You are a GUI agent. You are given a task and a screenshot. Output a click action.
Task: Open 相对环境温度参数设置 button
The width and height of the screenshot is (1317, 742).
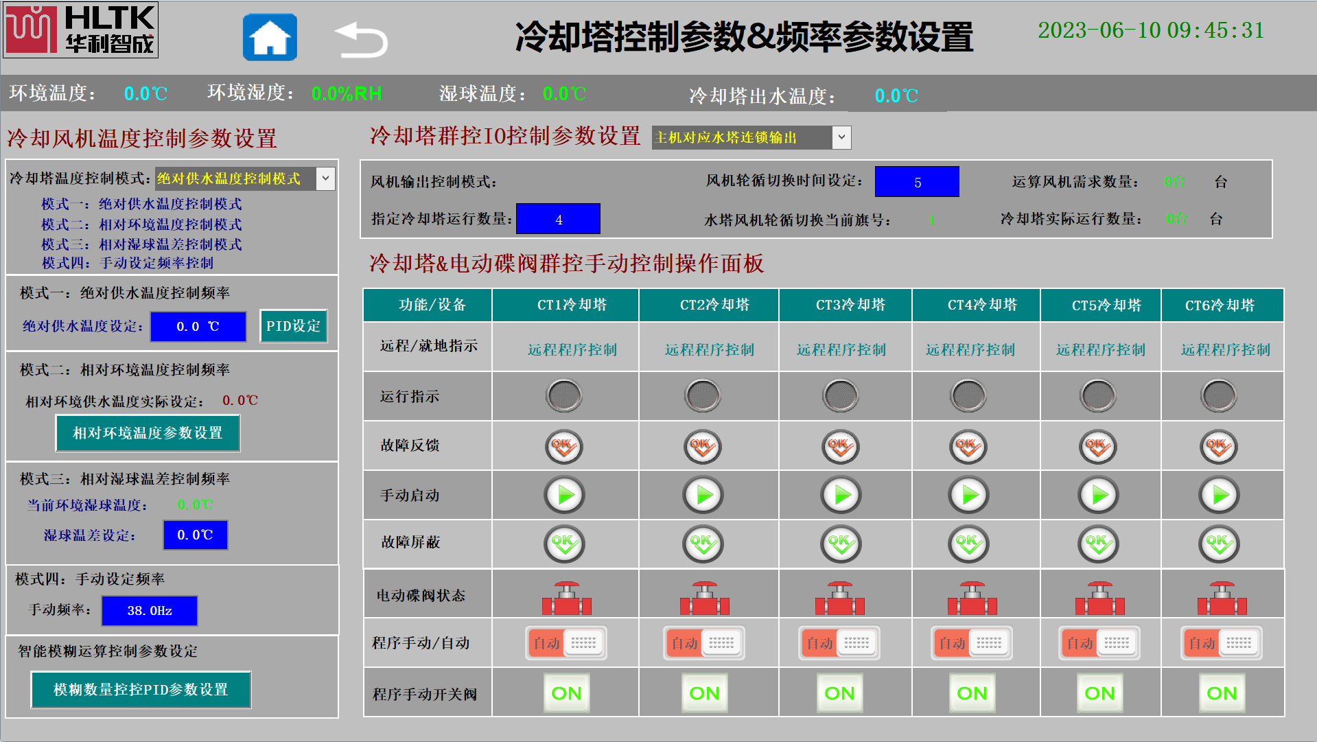tap(148, 433)
